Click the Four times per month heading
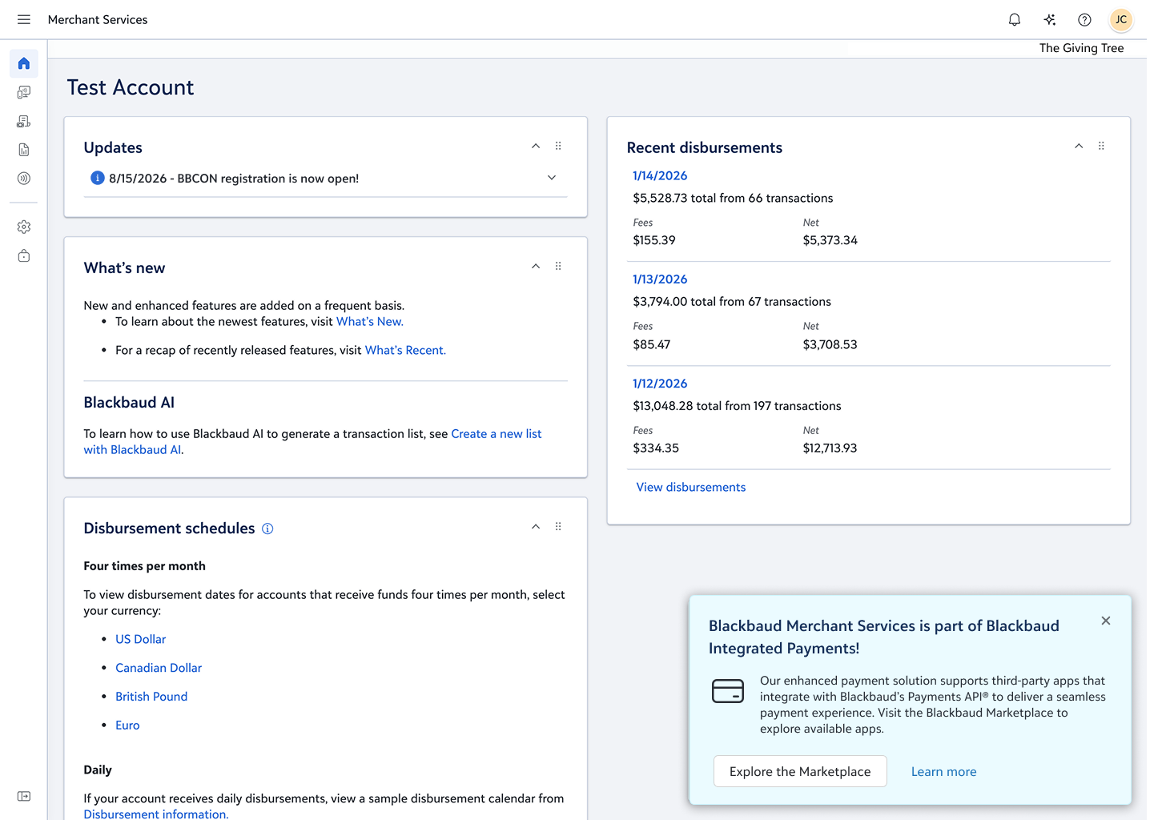 pyautogui.click(x=145, y=566)
